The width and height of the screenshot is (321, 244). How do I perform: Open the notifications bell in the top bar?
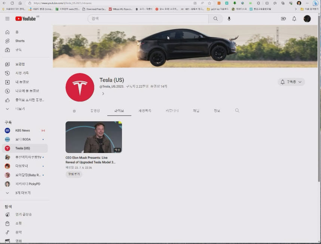pos(294,19)
